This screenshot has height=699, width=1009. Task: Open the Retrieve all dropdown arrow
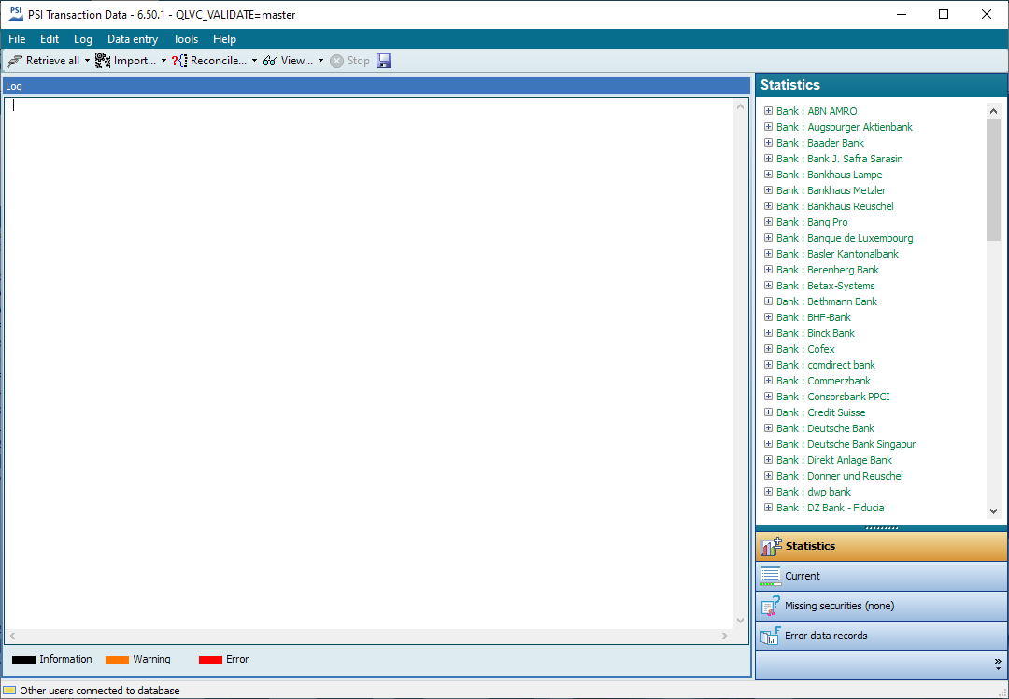tap(88, 61)
